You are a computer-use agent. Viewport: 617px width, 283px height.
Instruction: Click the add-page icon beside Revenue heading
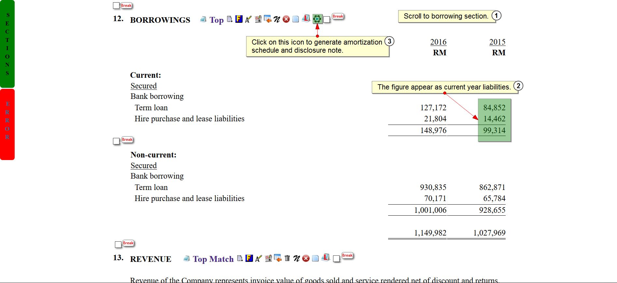(240, 259)
